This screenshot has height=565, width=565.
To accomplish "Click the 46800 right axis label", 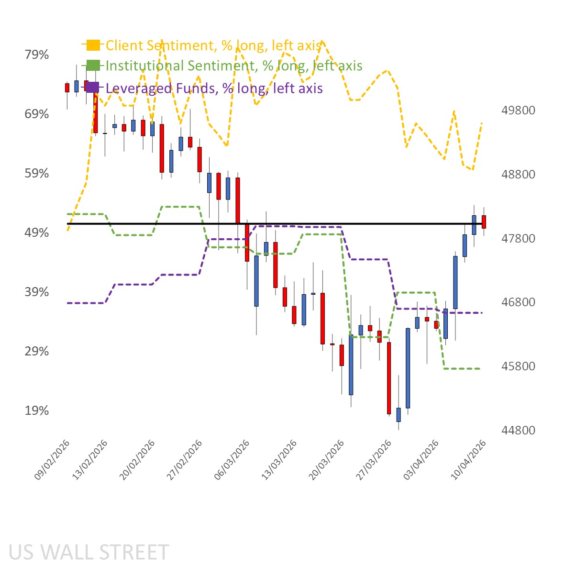I will click(518, 302).
